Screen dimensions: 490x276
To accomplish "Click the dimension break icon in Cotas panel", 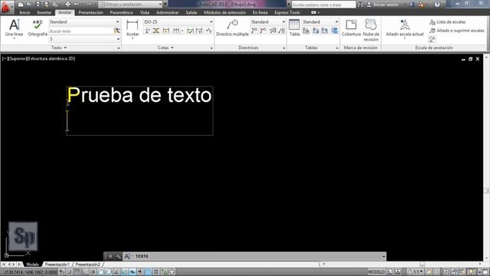I will click(x=147, y=31).
